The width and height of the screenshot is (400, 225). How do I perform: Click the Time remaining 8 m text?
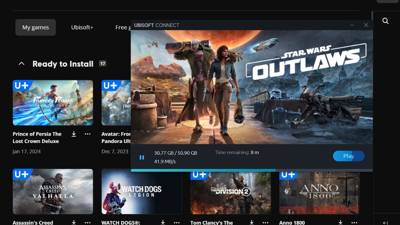[x=237, y=152]
